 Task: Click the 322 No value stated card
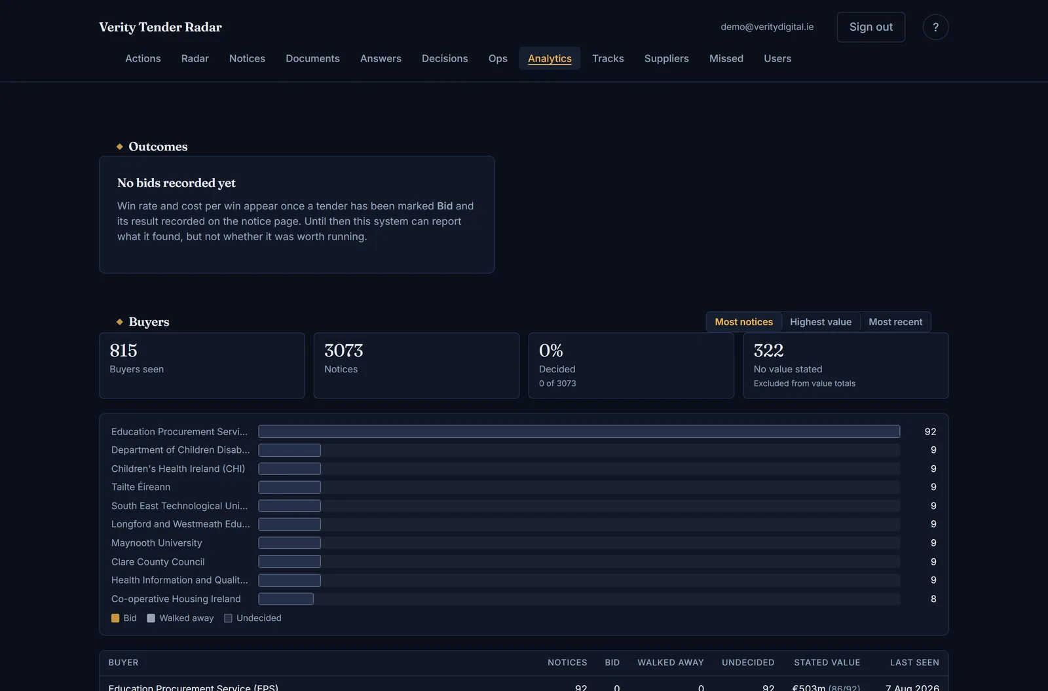coord(846,365)
